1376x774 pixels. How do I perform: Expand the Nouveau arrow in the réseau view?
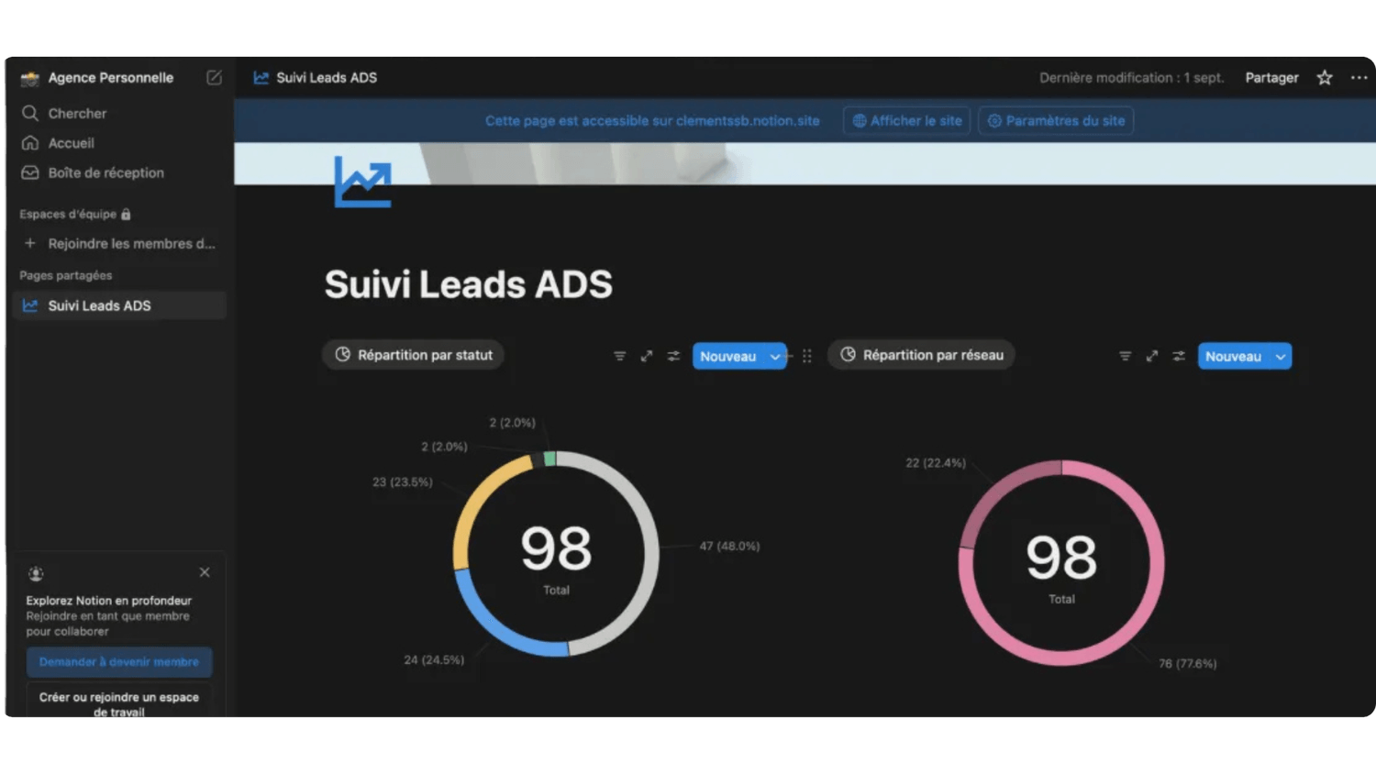coord(1281,357)
